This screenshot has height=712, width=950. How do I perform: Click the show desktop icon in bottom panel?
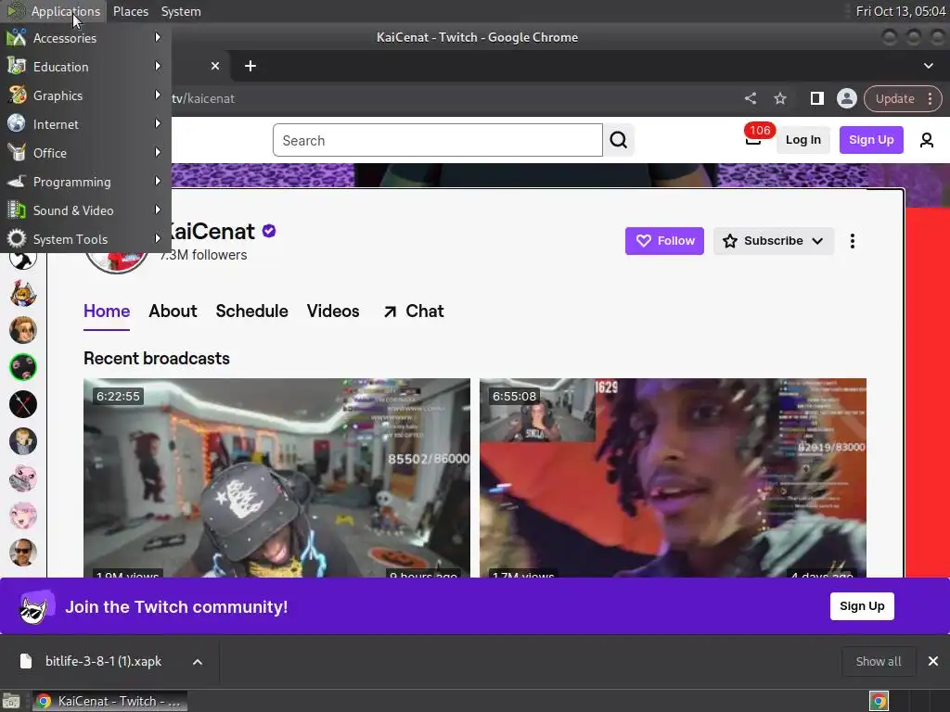click(x=11, y=701)
